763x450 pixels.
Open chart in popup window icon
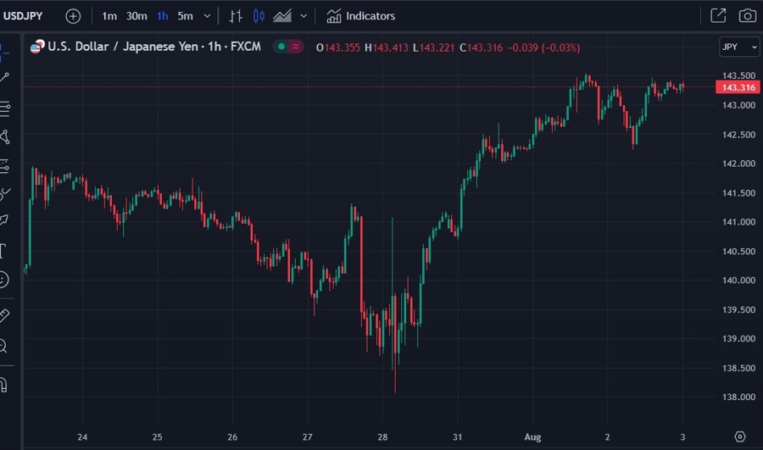coord(718,16)
